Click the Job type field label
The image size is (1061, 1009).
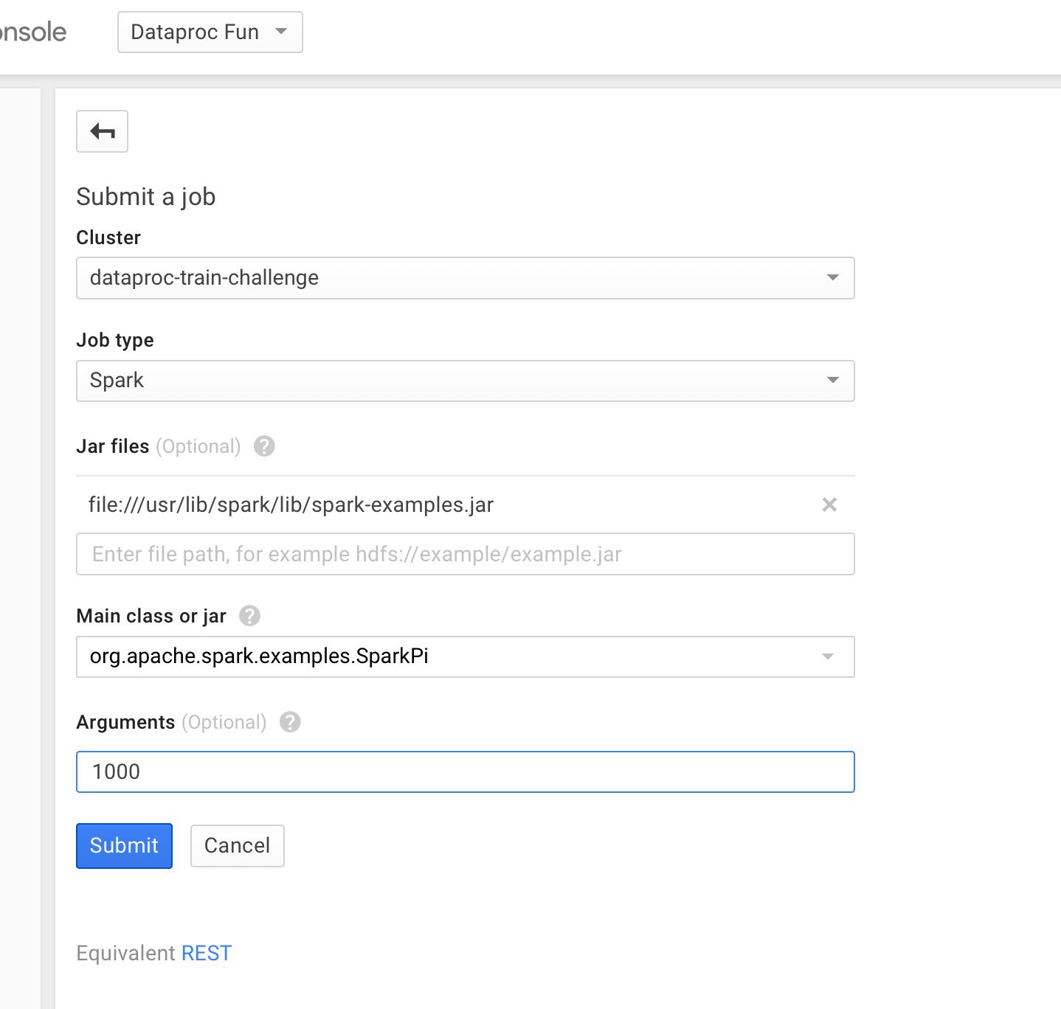(x=115, y=340)
